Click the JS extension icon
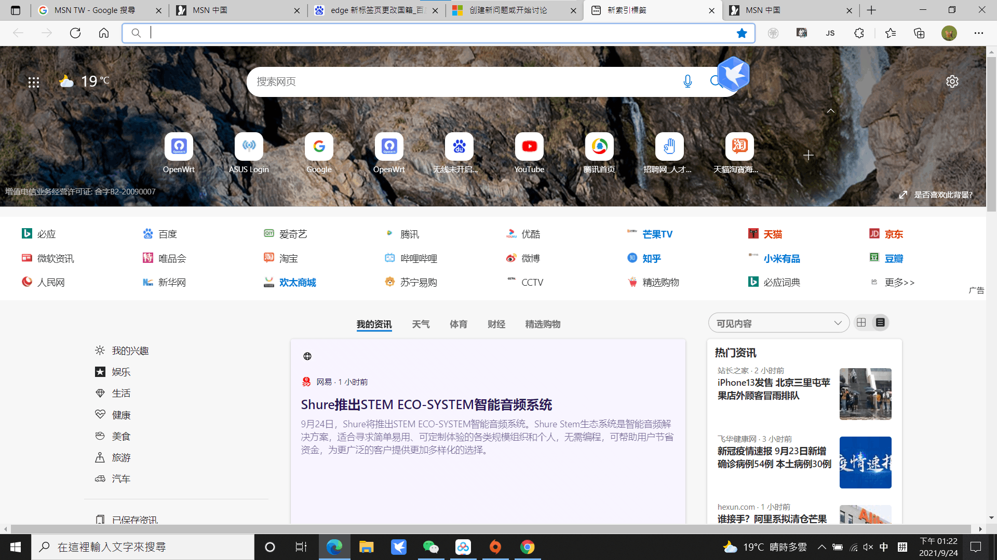 coord(830,33)
